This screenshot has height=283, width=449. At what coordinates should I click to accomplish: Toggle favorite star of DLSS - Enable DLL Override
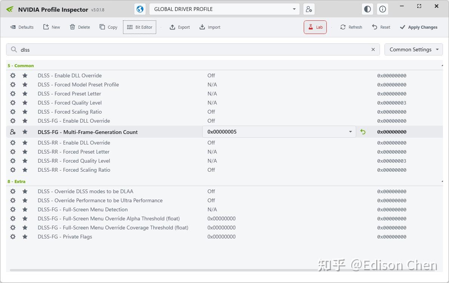[25, 75]
